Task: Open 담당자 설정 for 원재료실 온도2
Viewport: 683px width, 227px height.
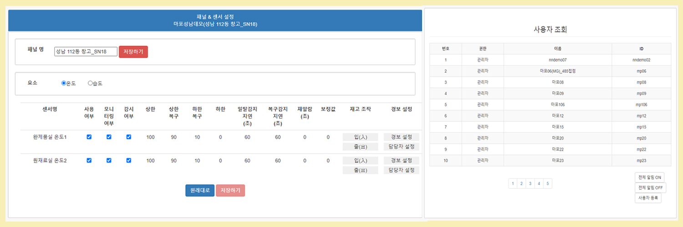Action: tap(401, 170)
